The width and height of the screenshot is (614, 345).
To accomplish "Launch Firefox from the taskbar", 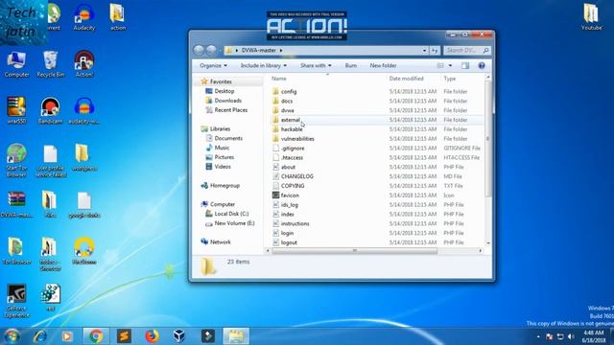I will [152, 336].
